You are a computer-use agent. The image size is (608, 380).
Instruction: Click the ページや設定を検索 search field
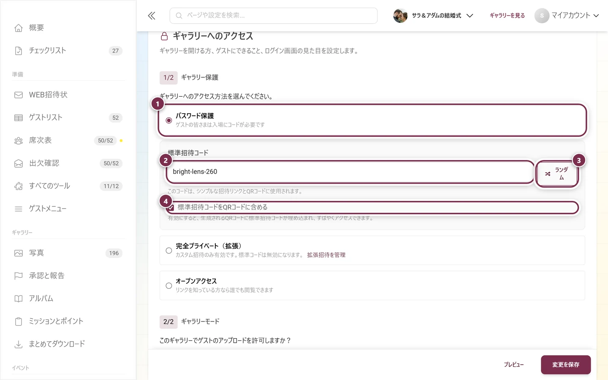coord(274,16)
